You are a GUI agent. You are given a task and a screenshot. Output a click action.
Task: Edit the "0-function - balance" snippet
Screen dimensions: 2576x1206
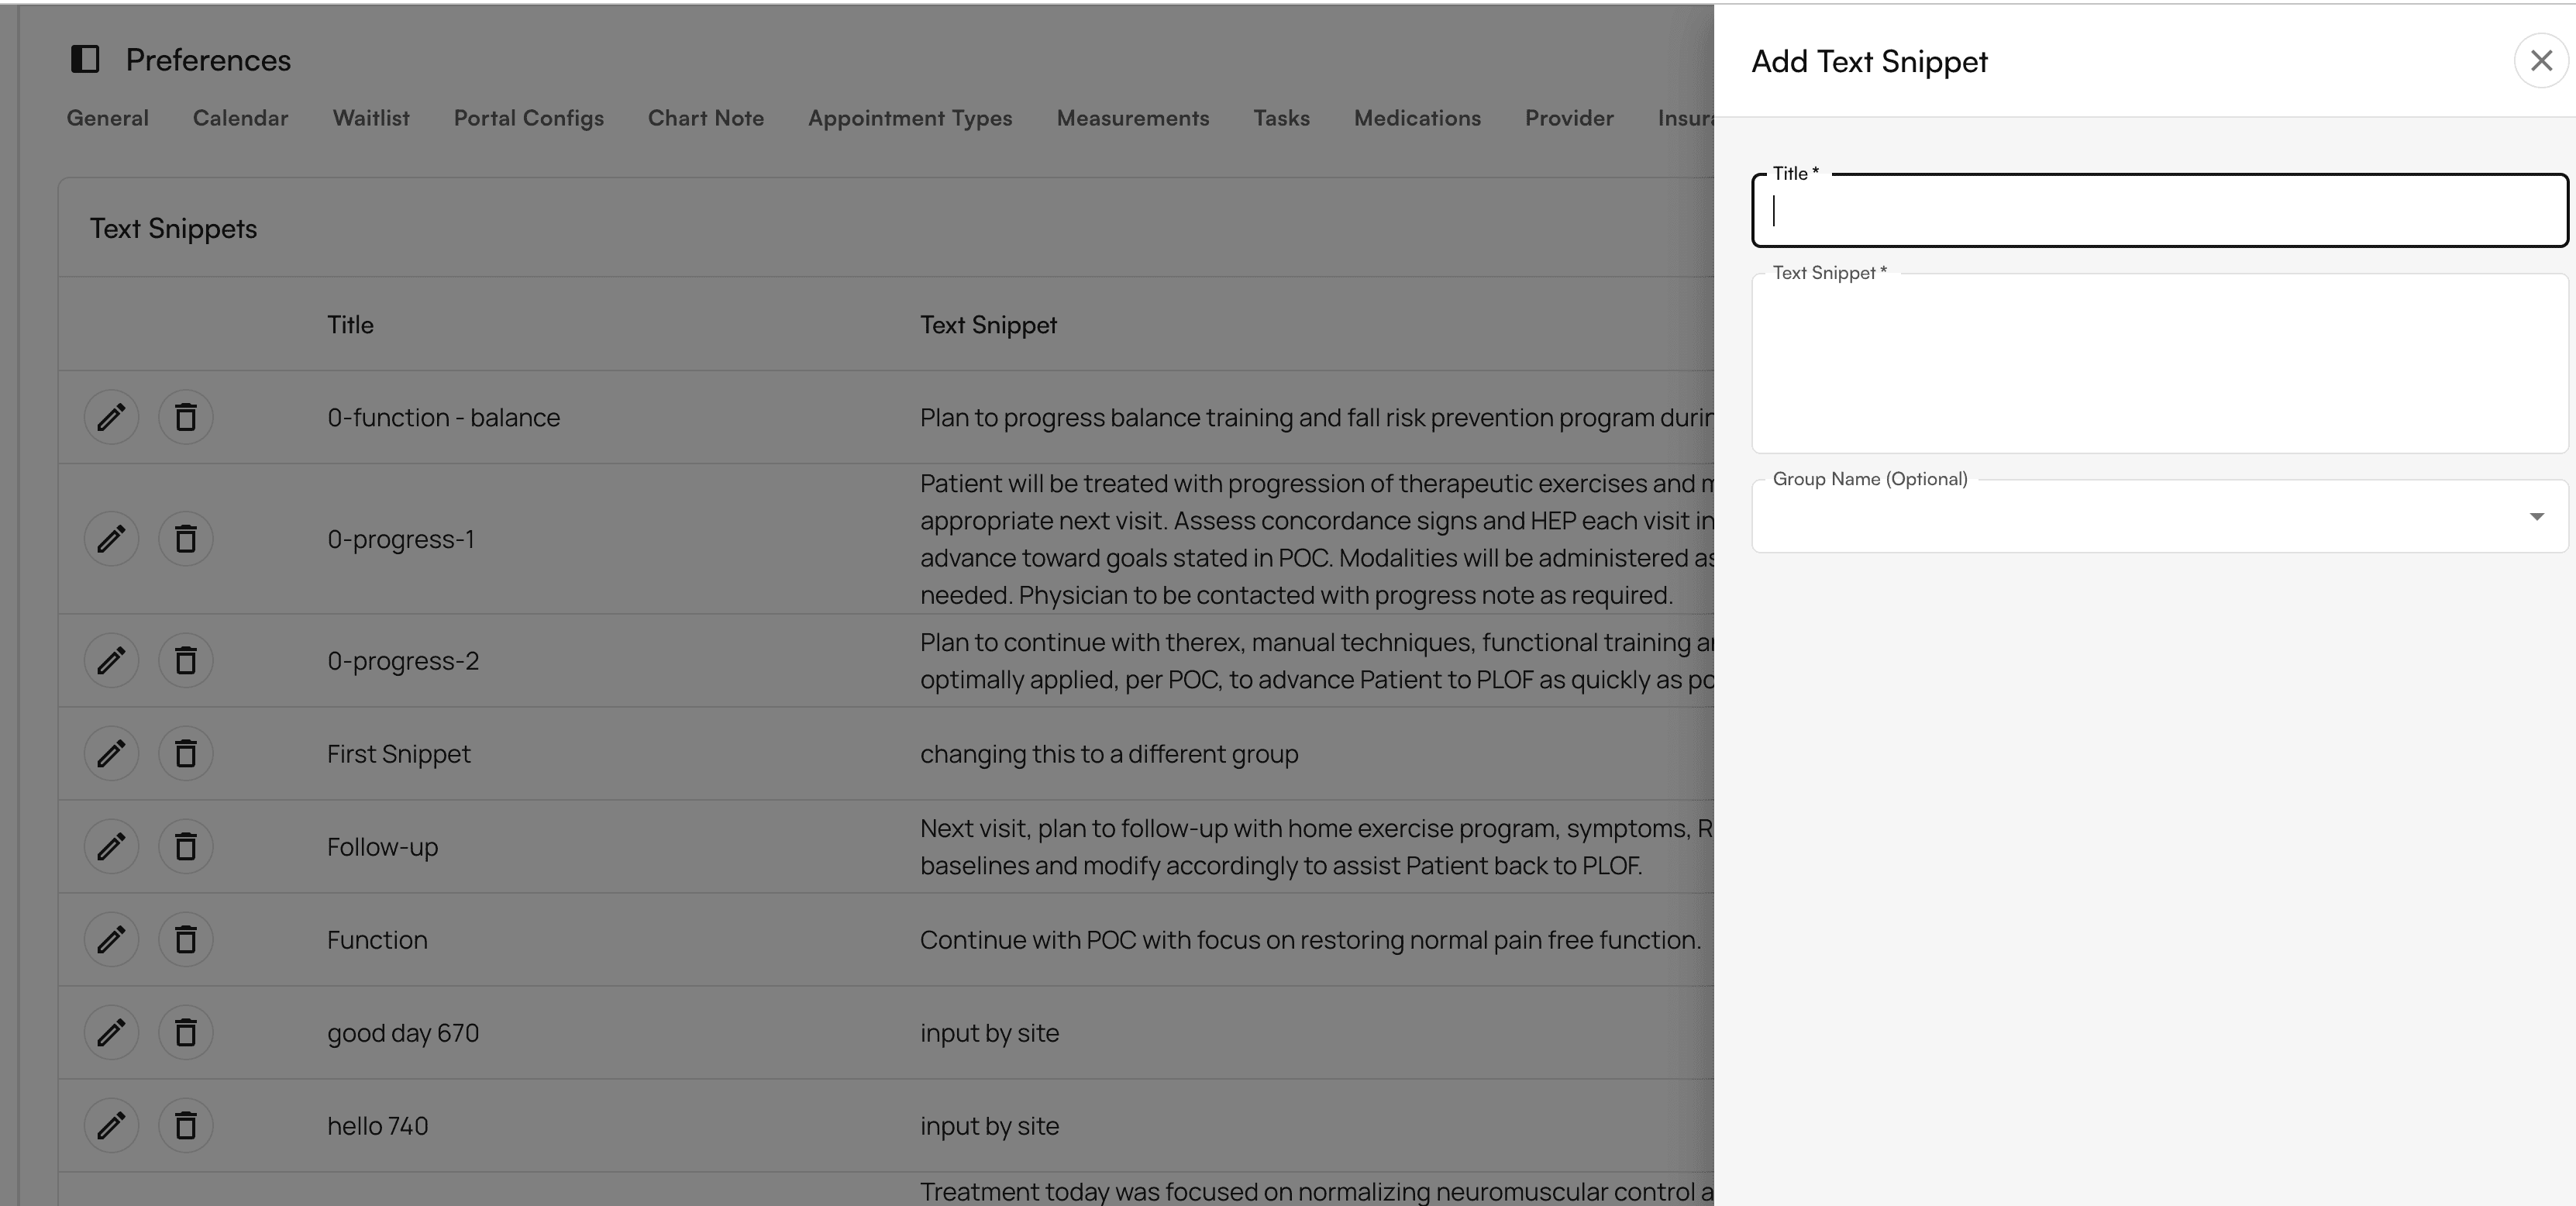tap(111, 417)
